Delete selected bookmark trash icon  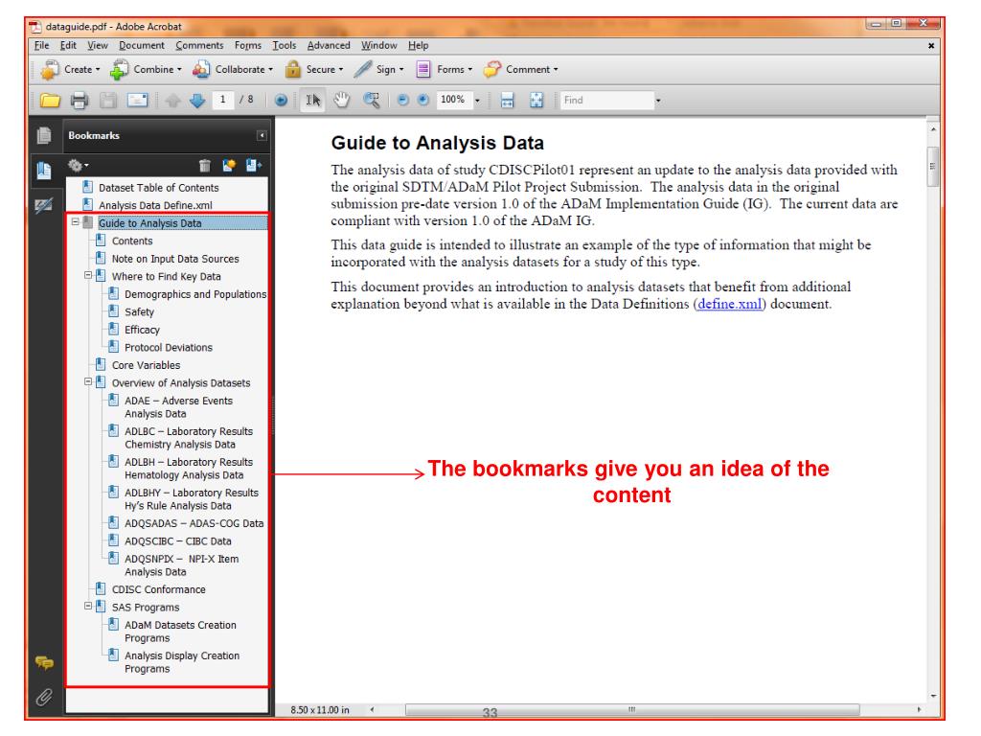tap(205, 165)
